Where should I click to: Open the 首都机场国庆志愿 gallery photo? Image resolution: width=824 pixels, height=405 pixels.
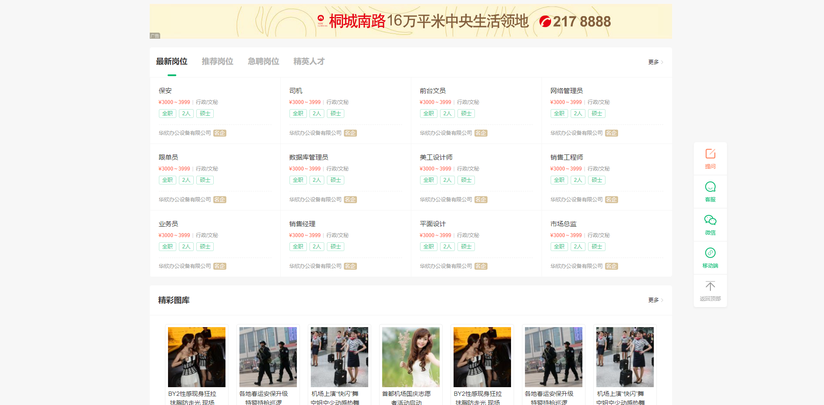click(x=410, y=357)
